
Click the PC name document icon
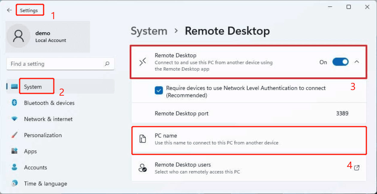[x=143, y=139]
